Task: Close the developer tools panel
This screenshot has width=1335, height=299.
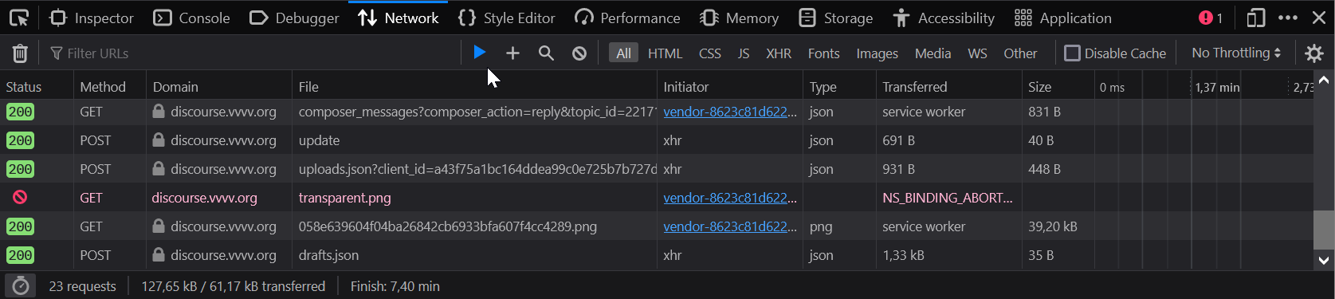Action: tap(1319, 18)
